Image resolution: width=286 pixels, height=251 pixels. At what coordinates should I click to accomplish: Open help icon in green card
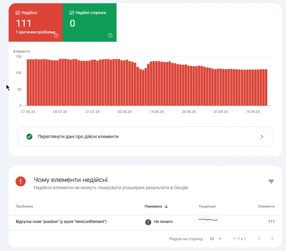point(110,35)
